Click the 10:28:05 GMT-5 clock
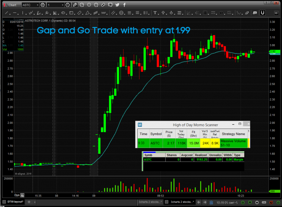This screenshot has height=207, width=282. pos(227,203)
